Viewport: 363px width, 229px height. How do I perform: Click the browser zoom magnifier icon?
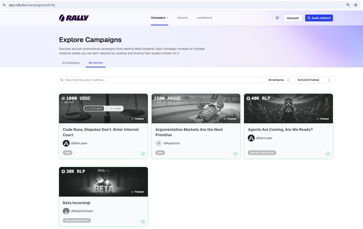click(x=348, y=5)
